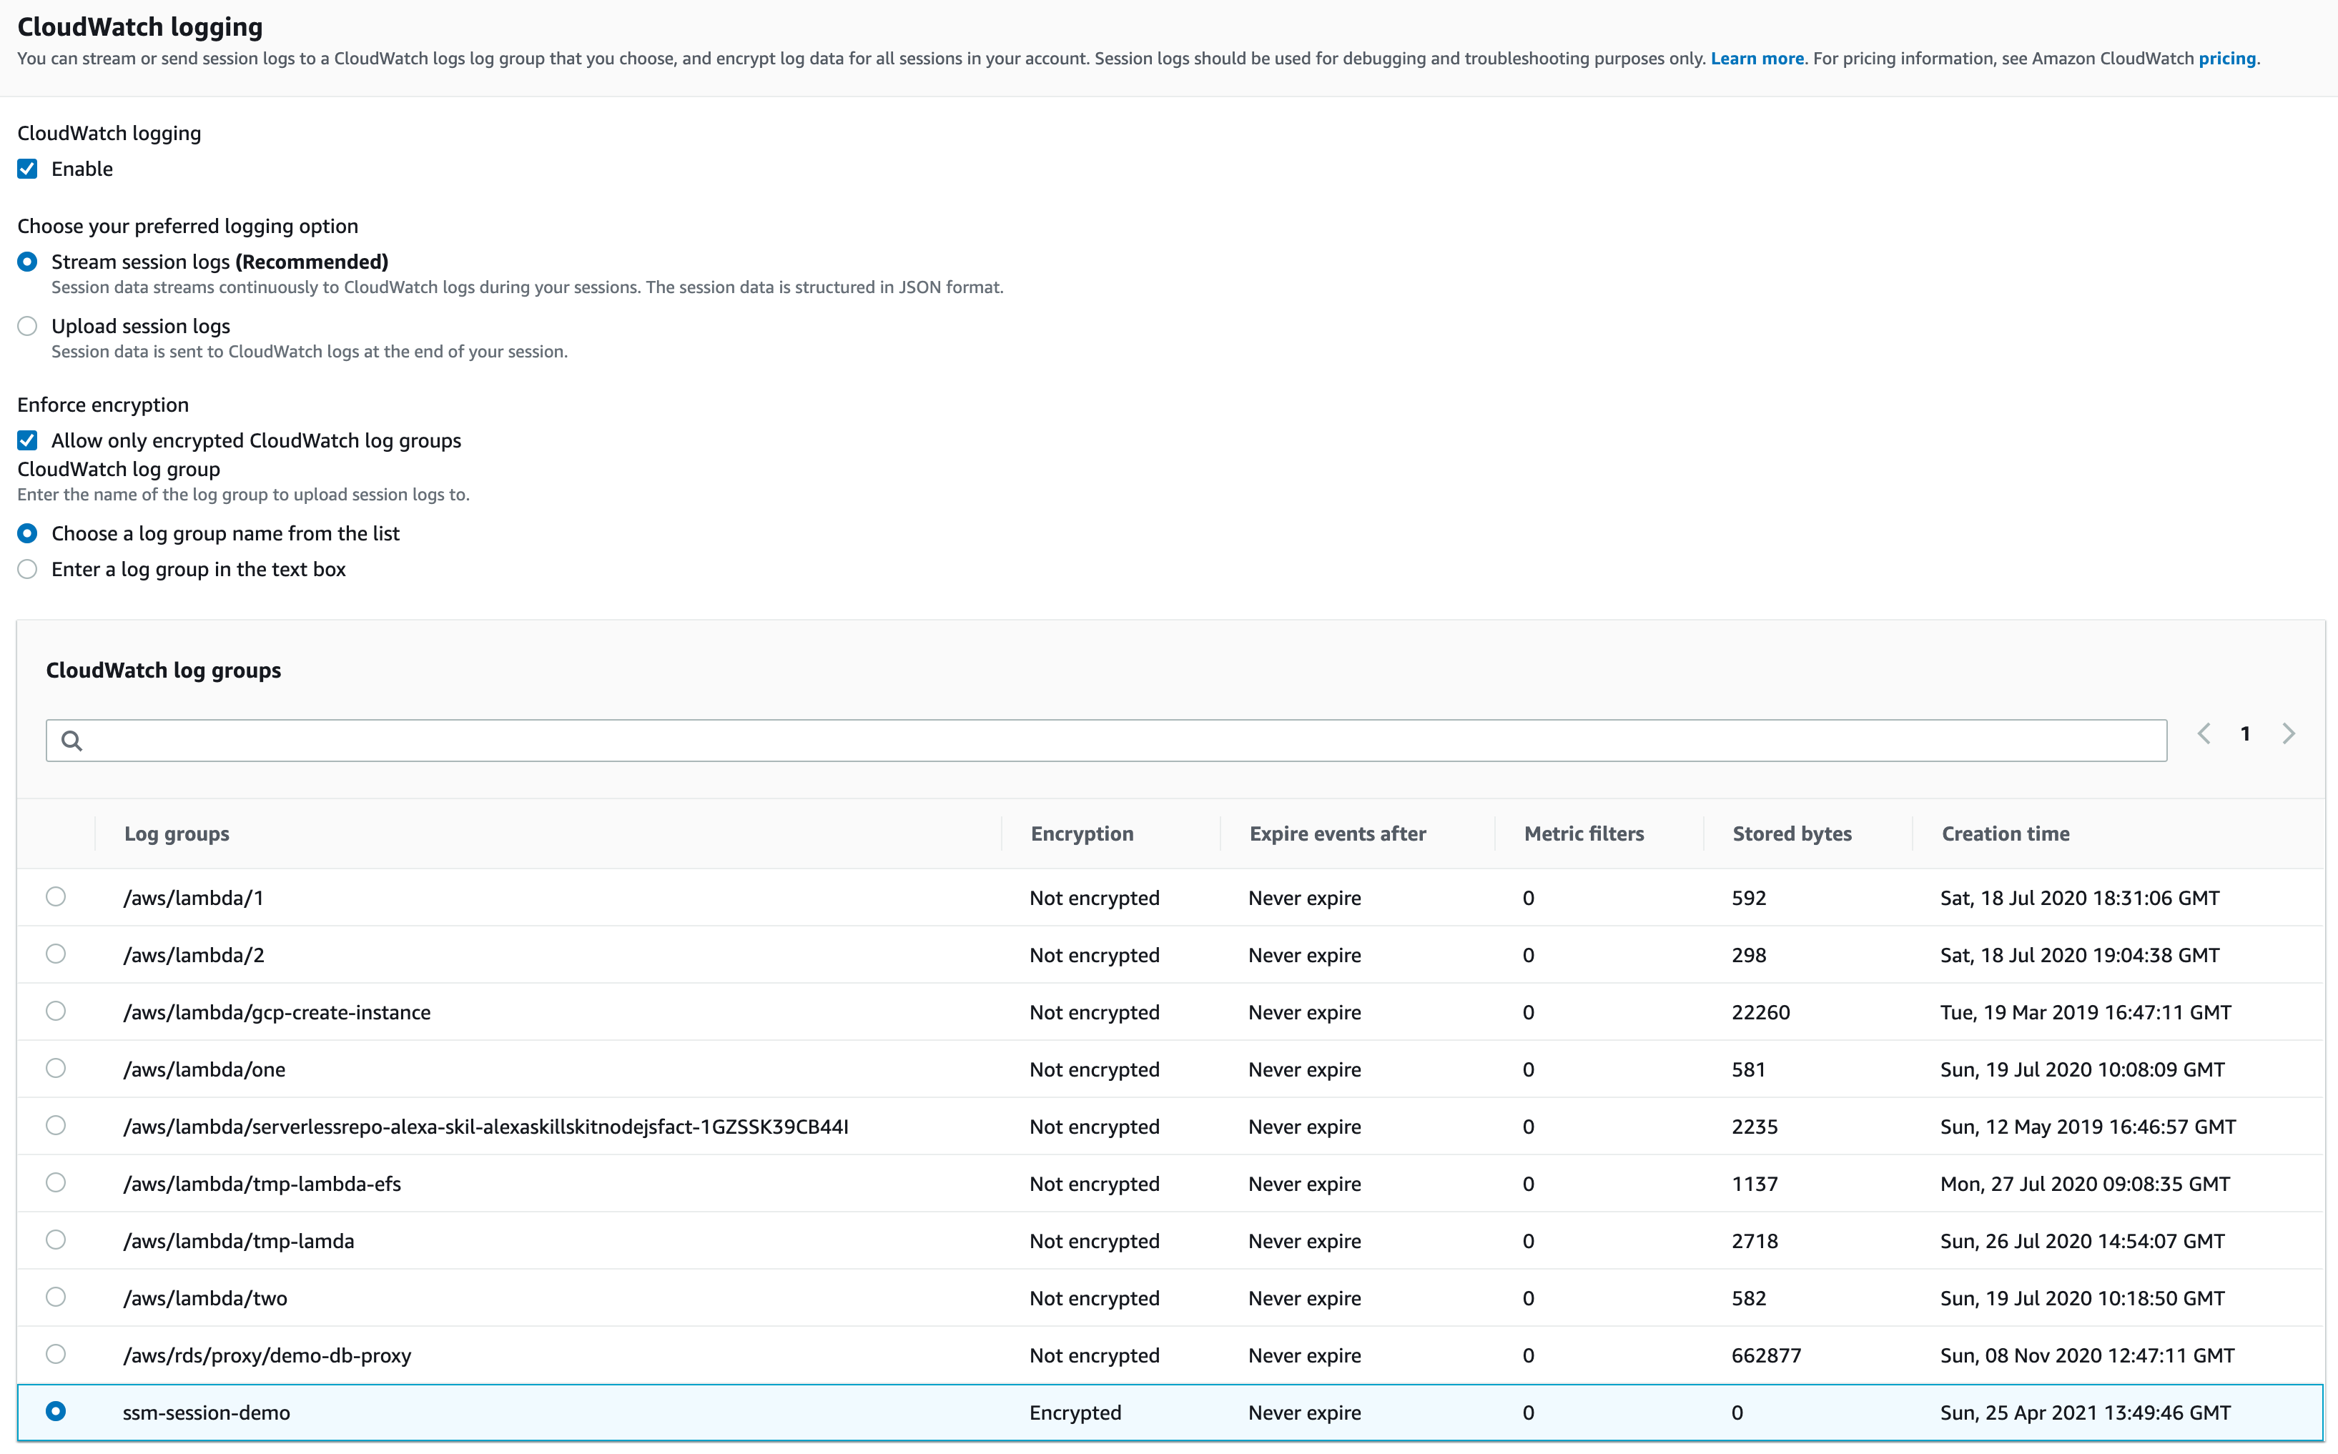2338x1454 pixels.
Task: Toggle Allow only encrypted CloudWatch log groups
Action: click(27, 440)
